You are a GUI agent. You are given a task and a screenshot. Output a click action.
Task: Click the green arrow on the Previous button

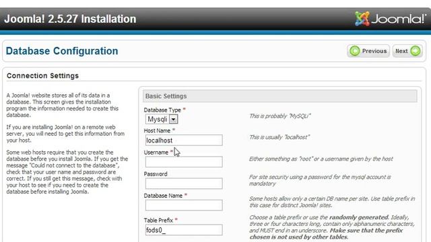pyautogui.click(x=355, y=51)
